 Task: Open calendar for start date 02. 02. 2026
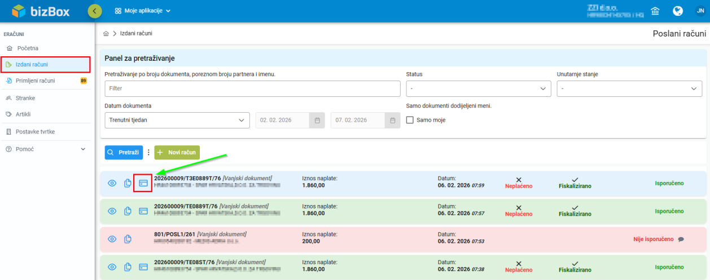pyautogui.click(x=317, y=120)
